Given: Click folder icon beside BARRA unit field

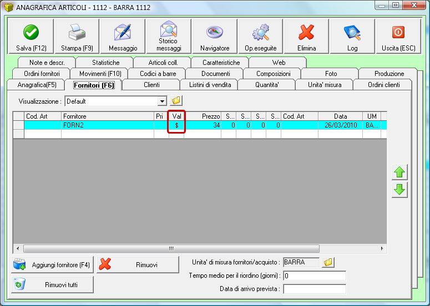Looking at the screenshot, I should pos(328,262).
